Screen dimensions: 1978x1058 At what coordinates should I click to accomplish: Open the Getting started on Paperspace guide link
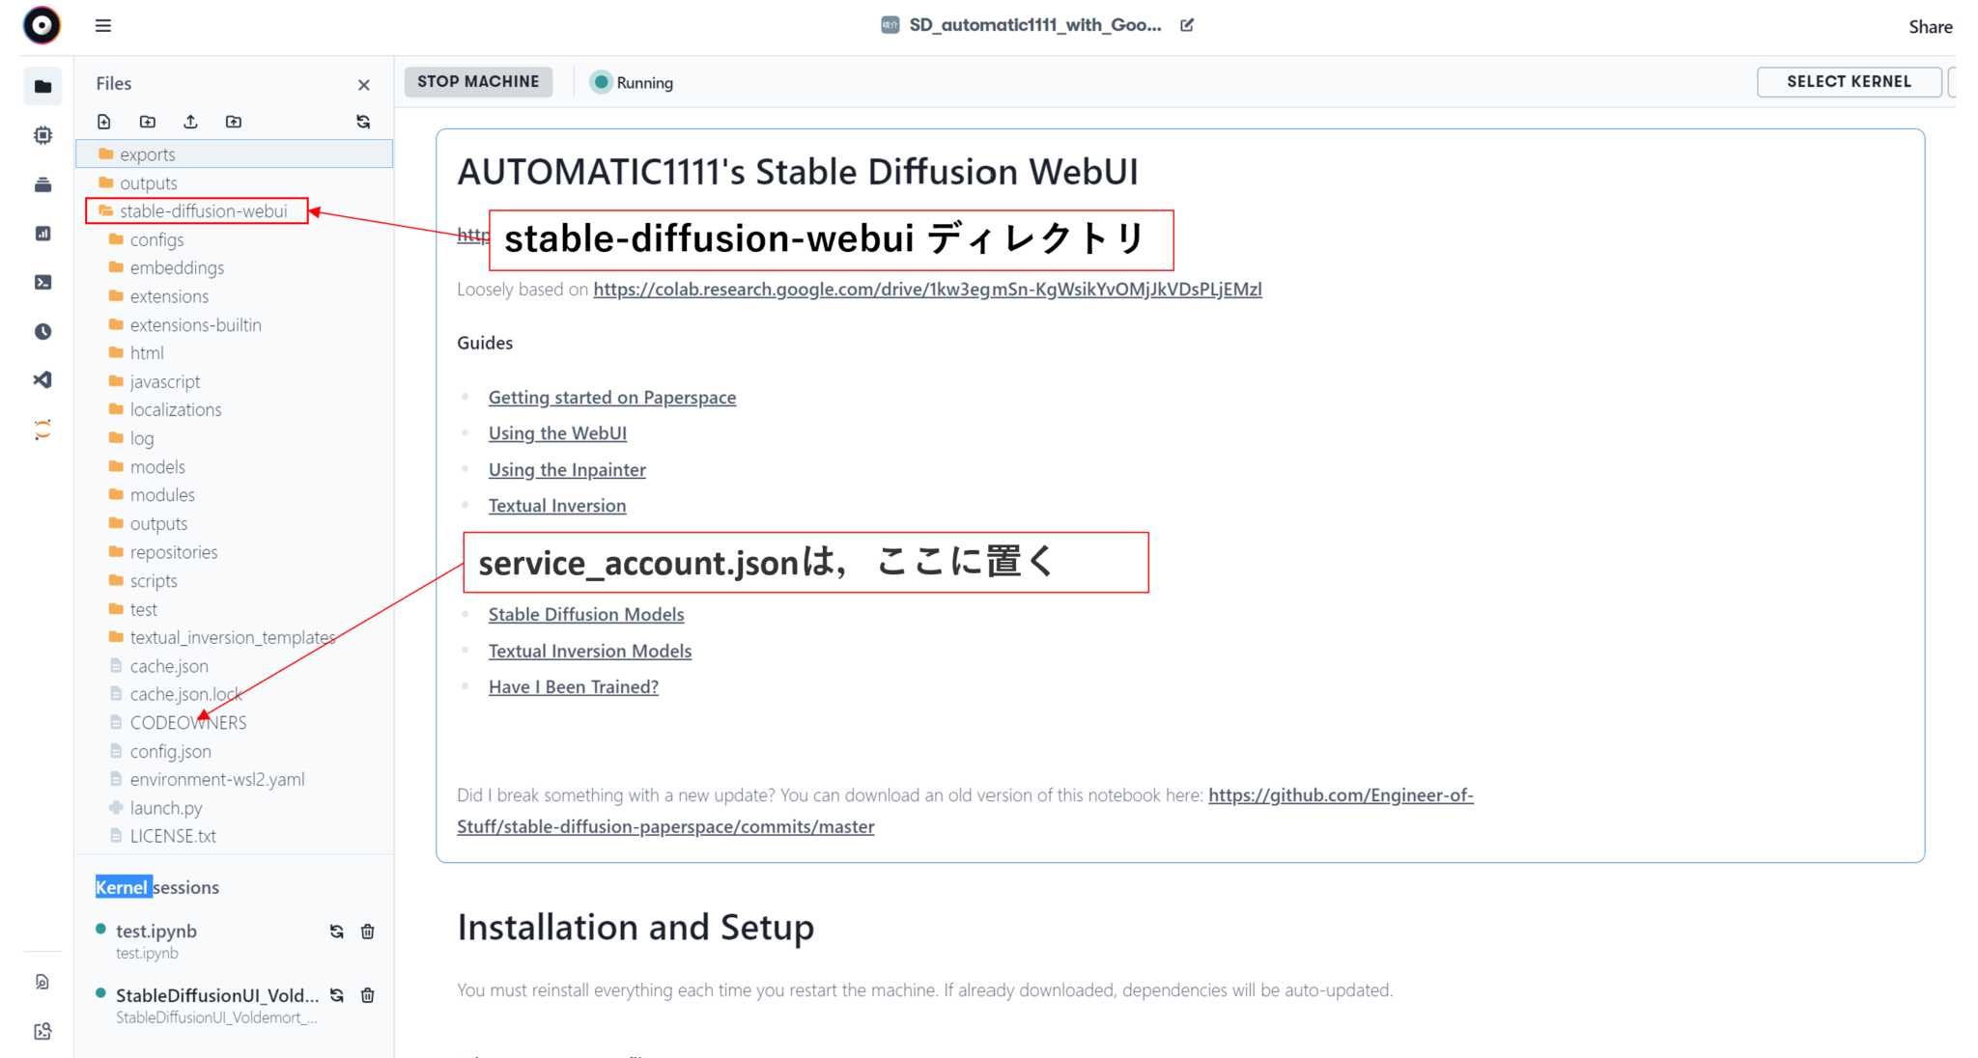(612, 397)
